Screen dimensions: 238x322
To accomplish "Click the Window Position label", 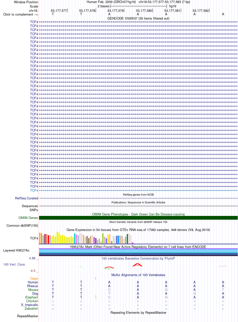I will pyautogui.click(x=26, y=2).
